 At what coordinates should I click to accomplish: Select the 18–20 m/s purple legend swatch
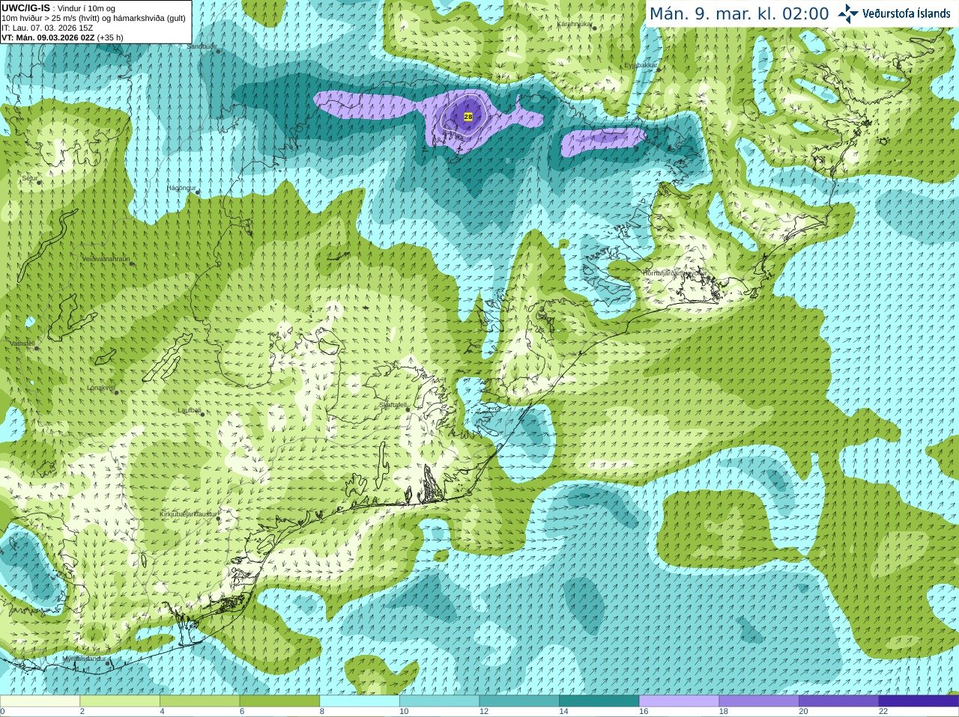[x=759, y=701]
